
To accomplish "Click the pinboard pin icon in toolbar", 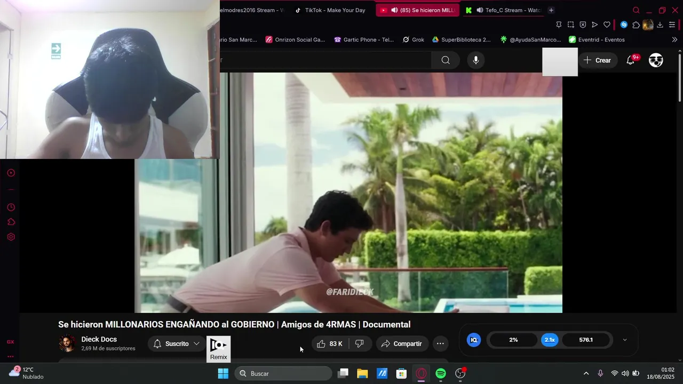I will (x=559, y=25).
